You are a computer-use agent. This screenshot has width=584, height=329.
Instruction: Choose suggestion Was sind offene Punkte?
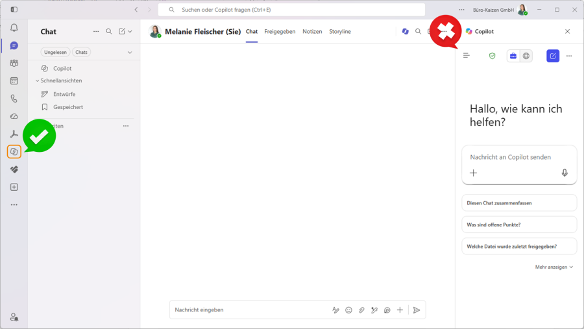pyautogui.click(x=519, y=225)
